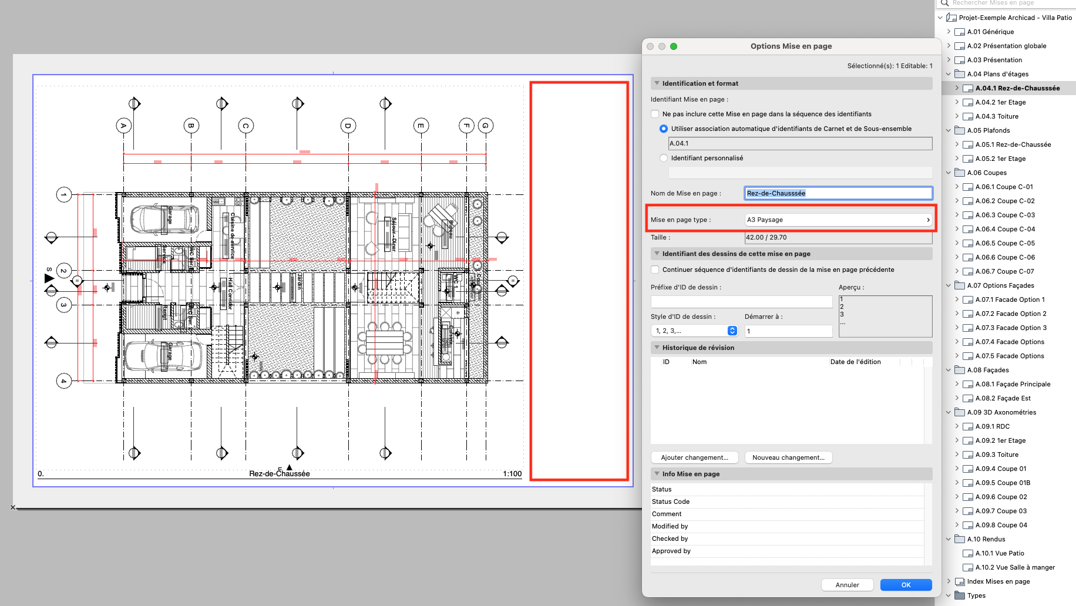Click 'Date de l'édition' column header
This screenshot has height=606, width=1076.
[855, 362]
